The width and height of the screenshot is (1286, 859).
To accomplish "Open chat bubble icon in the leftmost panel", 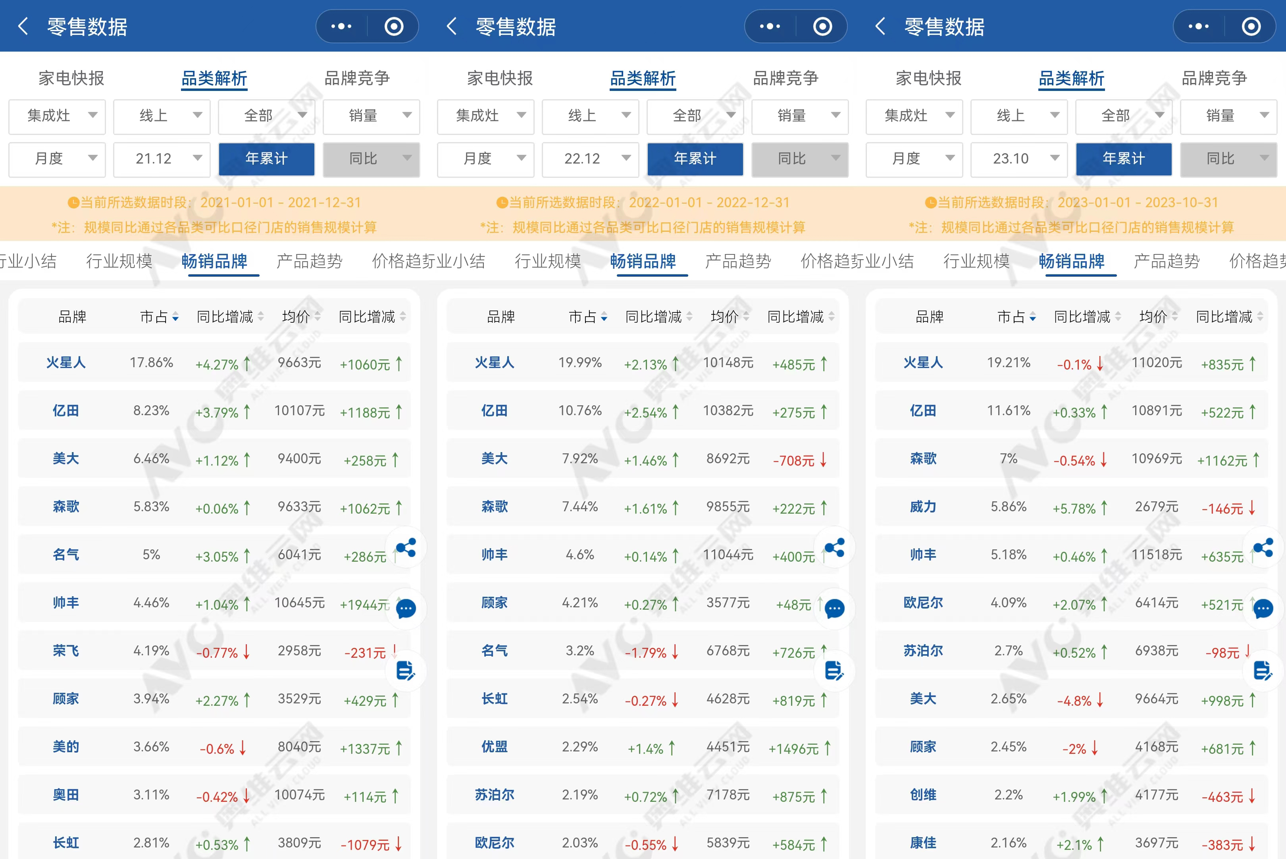I will [406, 609].
